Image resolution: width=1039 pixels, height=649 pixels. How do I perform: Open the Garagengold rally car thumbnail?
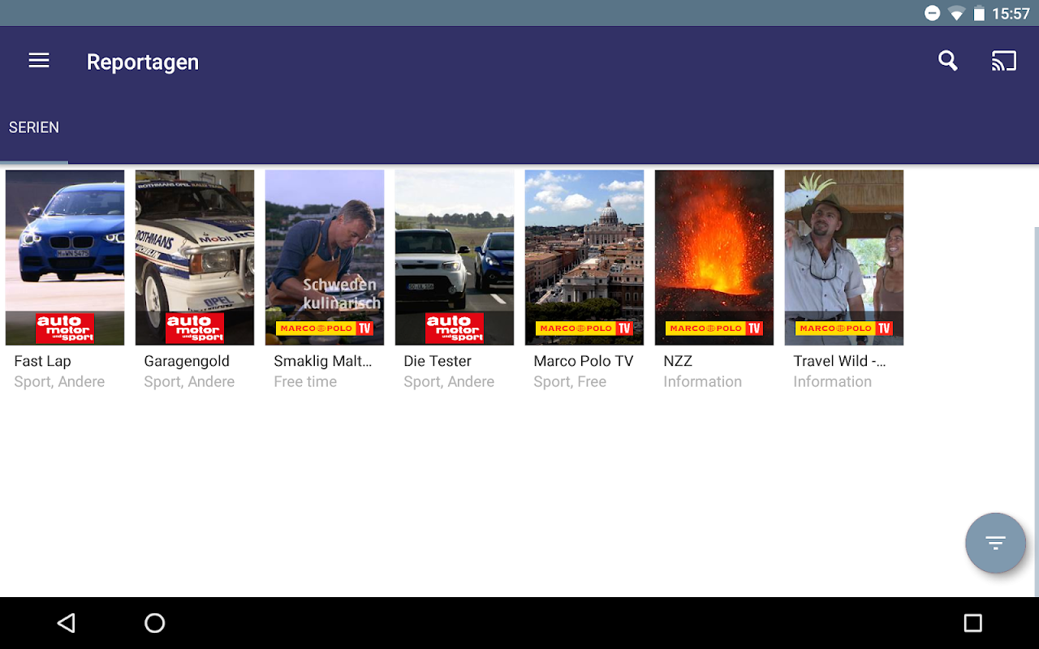pyautogui.click(x=195, y=257)
